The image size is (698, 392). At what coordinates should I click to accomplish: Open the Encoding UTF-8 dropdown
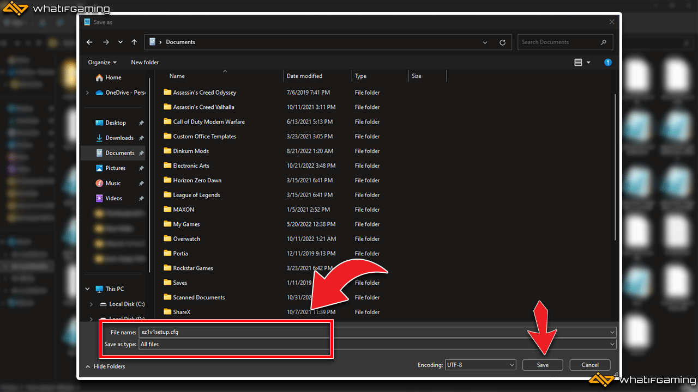[x=480, y=365]
